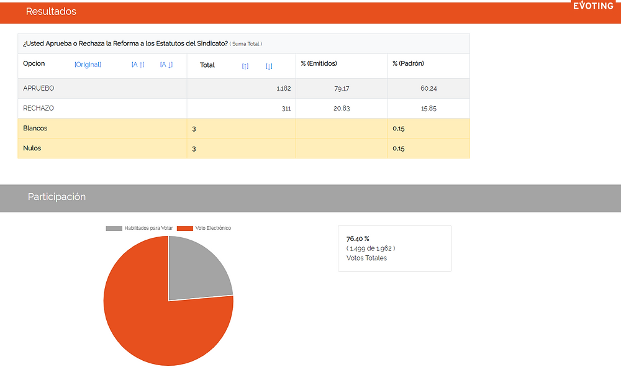The height and width of the screenshot is (372, 621).
Task: Sort the Total column ascending with [↑]
Action: 245,66
